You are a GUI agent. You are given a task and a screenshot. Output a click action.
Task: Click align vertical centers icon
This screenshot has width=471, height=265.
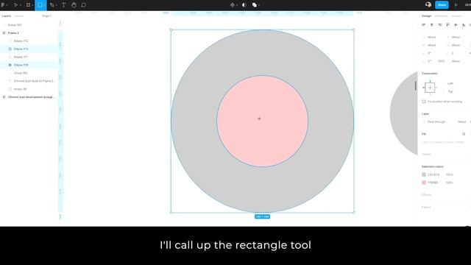[456, 25]
